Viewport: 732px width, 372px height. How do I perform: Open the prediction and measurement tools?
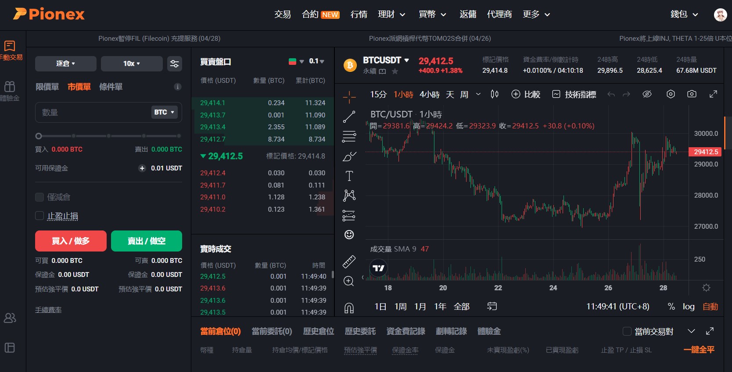(349, 215)
